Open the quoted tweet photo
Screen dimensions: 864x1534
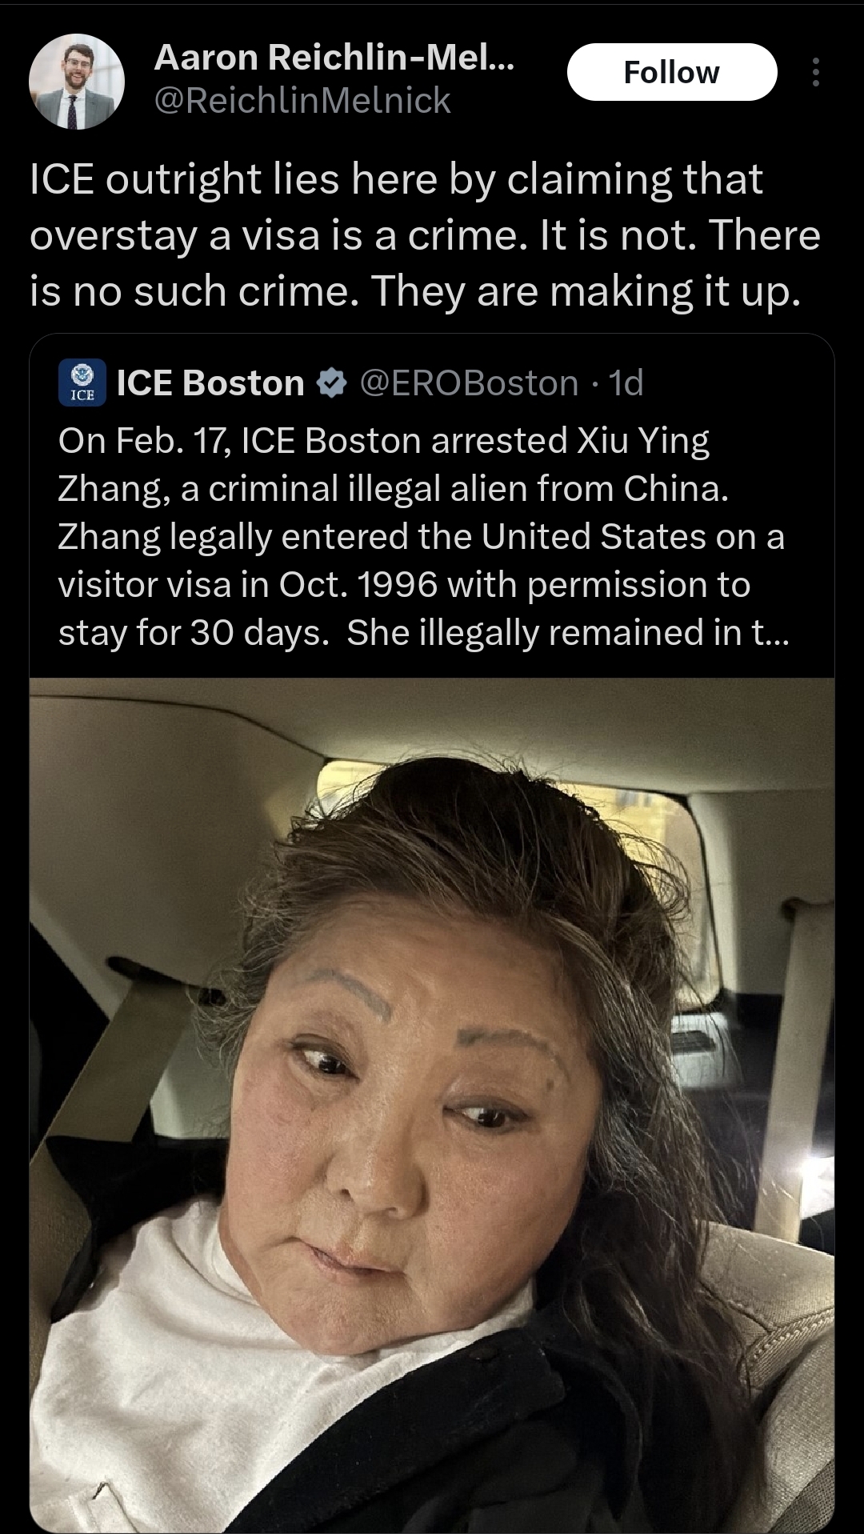(x=432, y=1104)
